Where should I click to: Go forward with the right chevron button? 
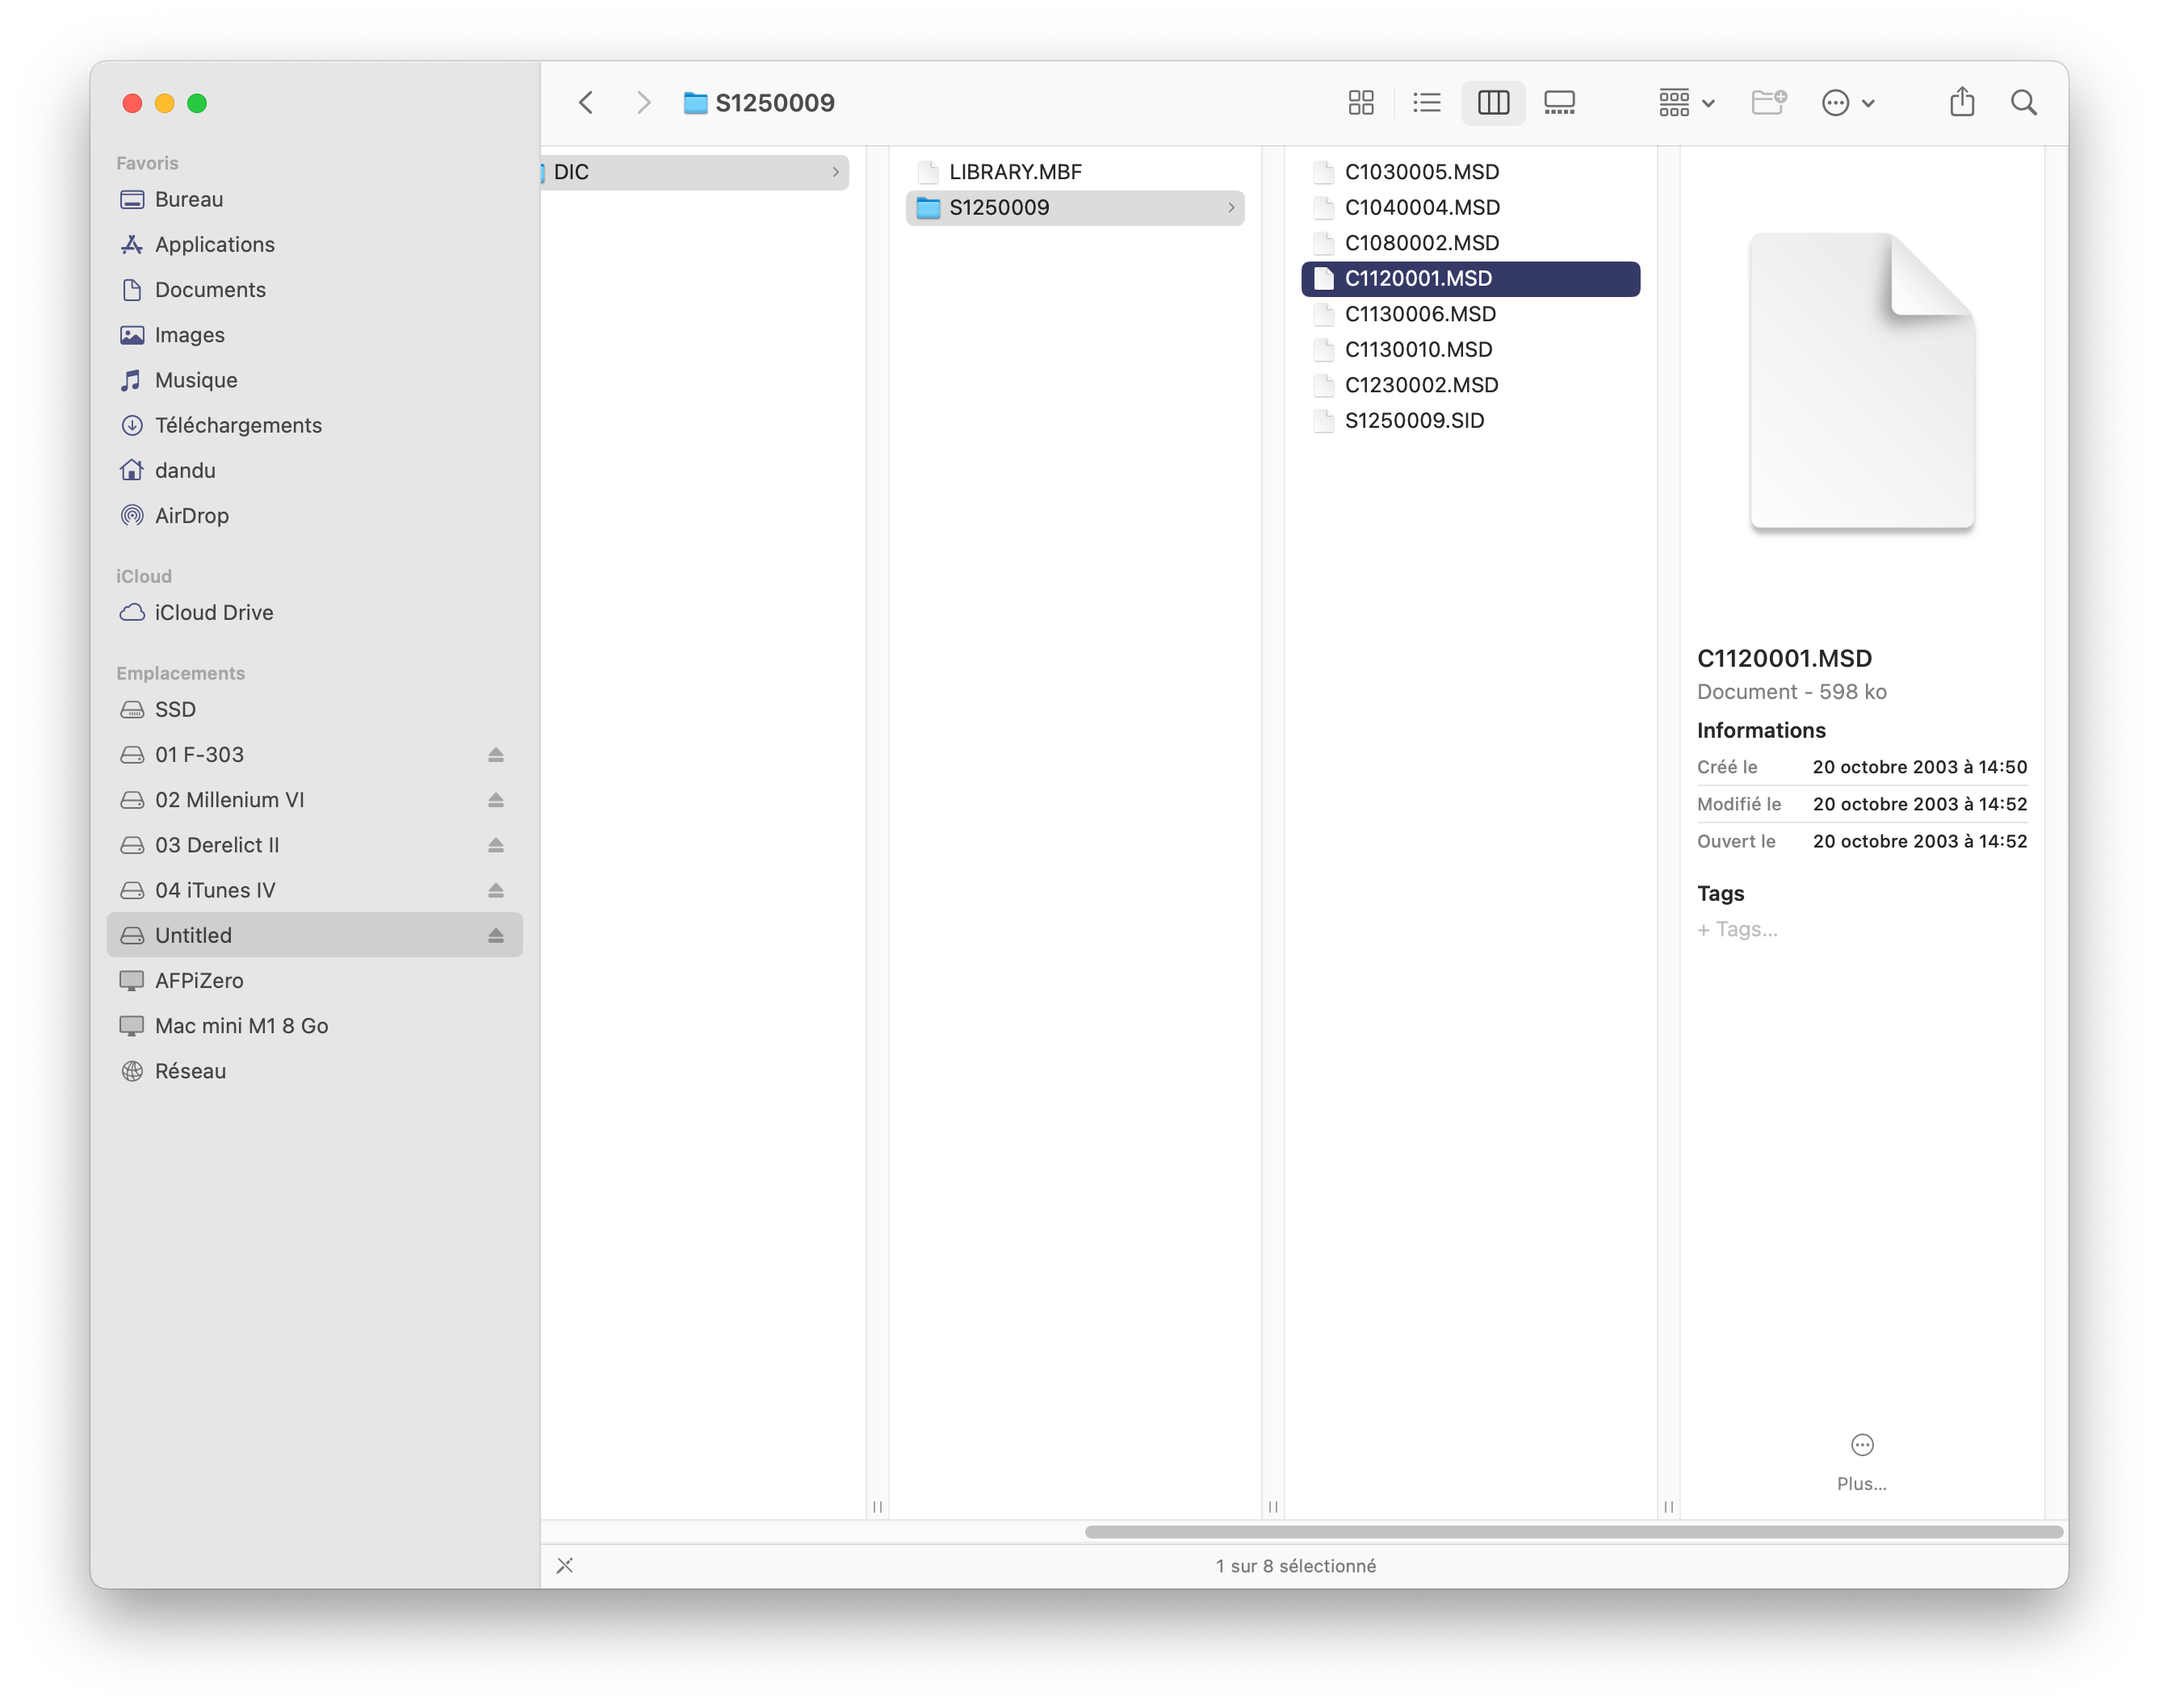[643, 102]
